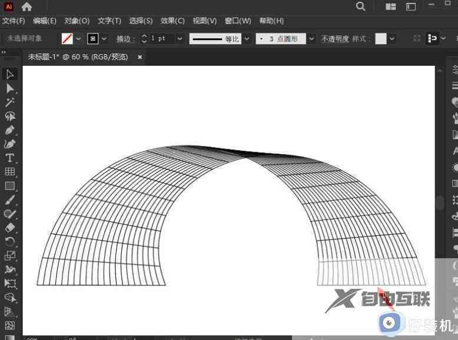Open the 不透明度 opacity link

(335, 38)
